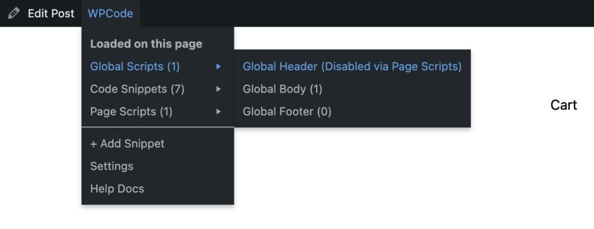The width and height of the screenshot is (594, 229).
Task: Select Global Scripts (1) menu item
Action: click(158, 67)
